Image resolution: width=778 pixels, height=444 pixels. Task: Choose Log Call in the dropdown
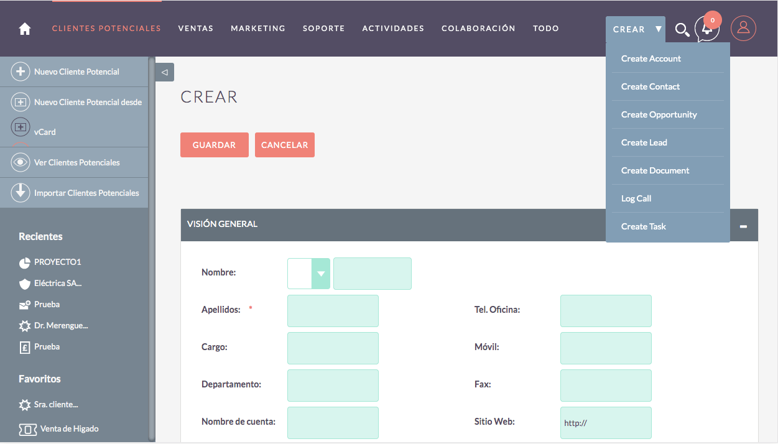click(636, 198)
